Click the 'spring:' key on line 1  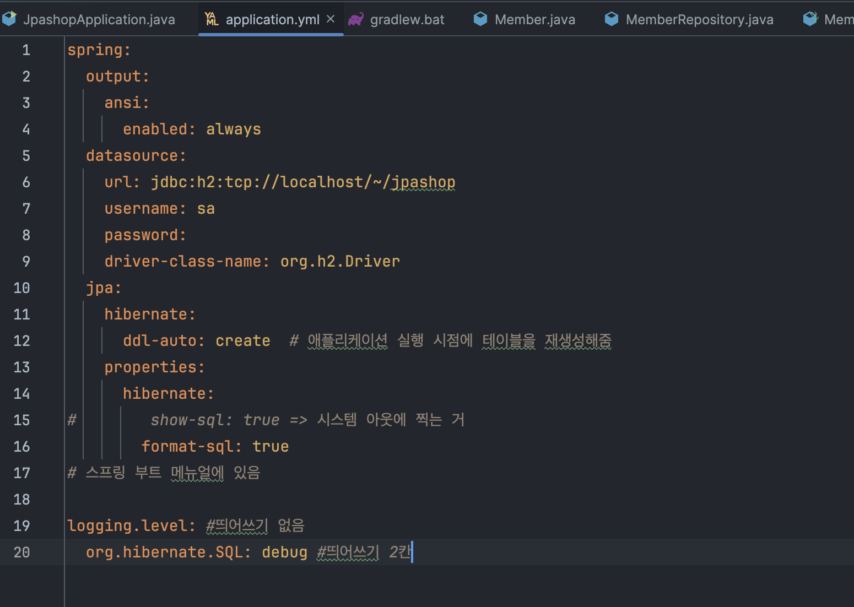99,50
